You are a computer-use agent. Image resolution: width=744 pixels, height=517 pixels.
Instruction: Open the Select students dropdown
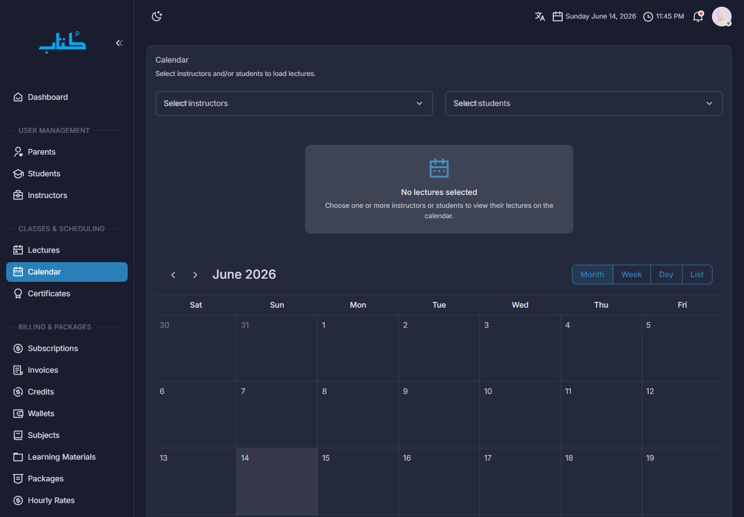pos(584,103)
